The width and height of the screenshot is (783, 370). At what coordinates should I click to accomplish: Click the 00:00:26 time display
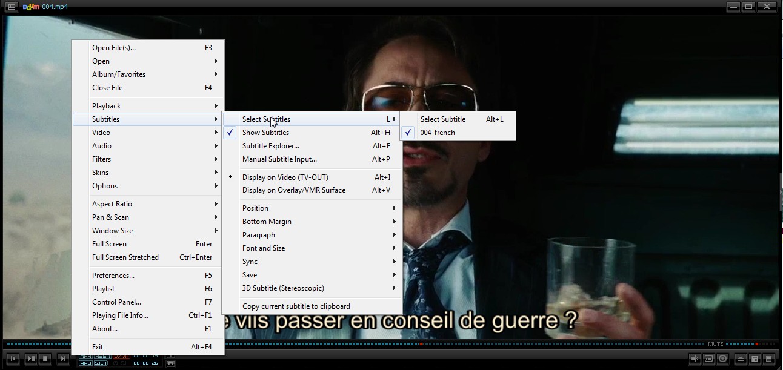click(145, 363)
